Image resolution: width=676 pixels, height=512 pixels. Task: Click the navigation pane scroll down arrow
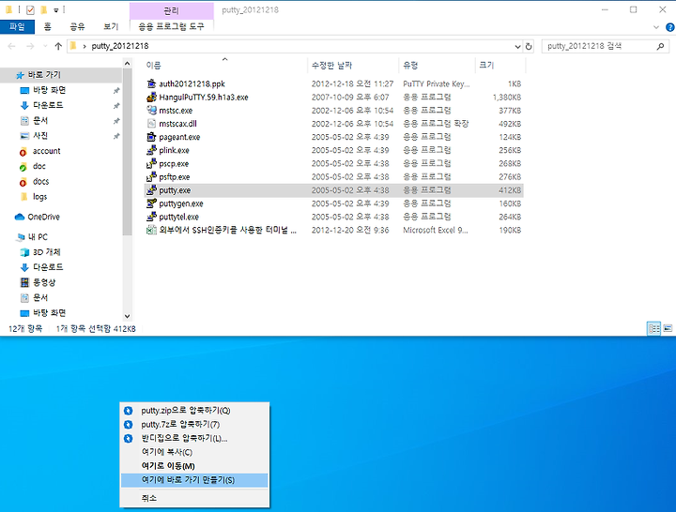point(127,316)
